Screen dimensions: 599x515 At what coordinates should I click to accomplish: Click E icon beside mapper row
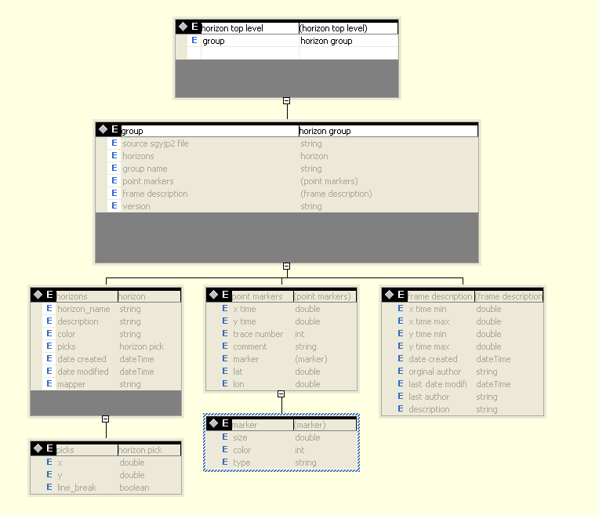[x=49, y=383]
